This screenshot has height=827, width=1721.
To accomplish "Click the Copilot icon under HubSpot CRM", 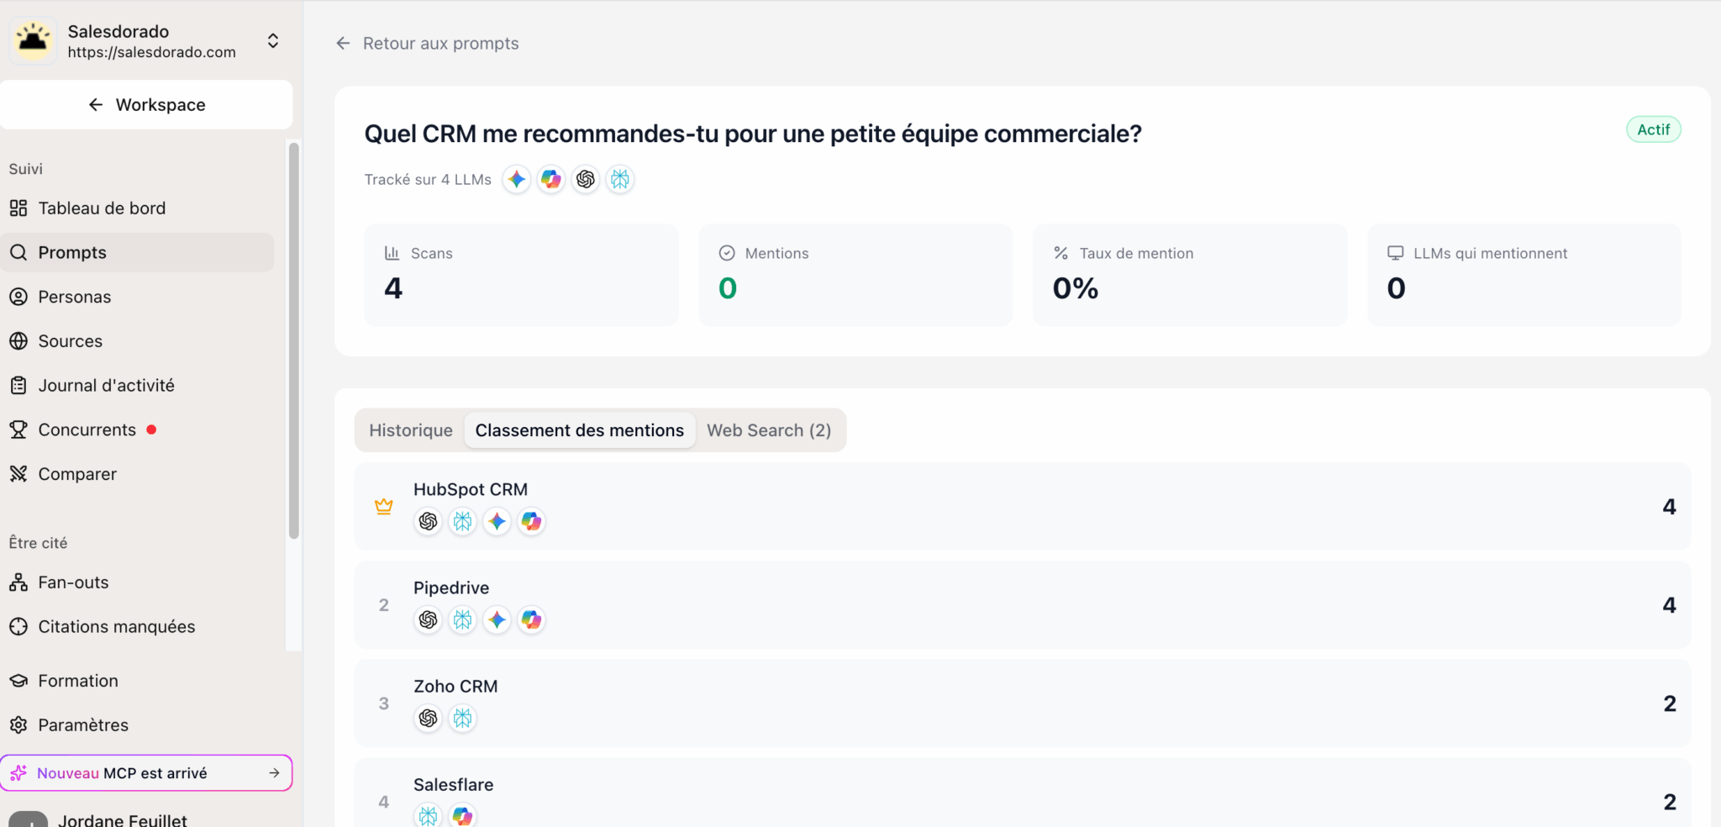I will [531, 522].
